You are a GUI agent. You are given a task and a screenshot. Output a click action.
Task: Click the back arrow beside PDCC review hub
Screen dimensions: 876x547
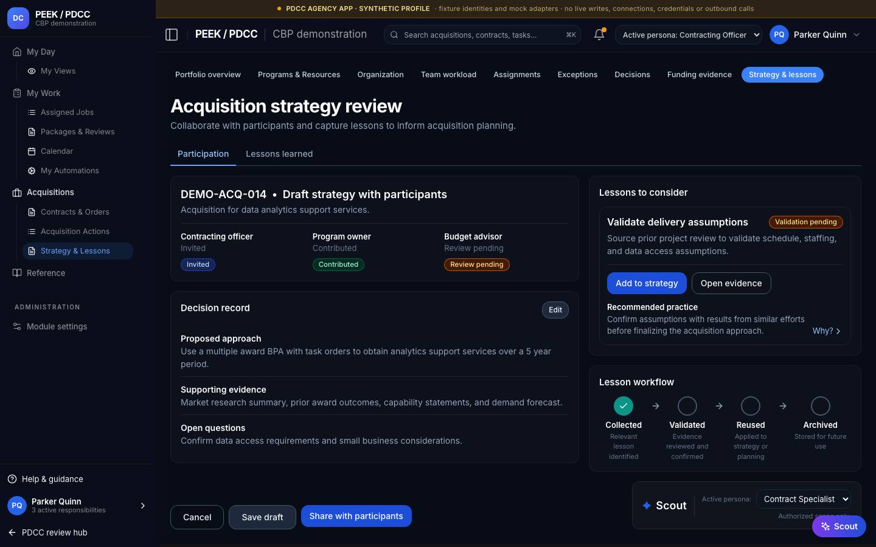pos(12,532)
